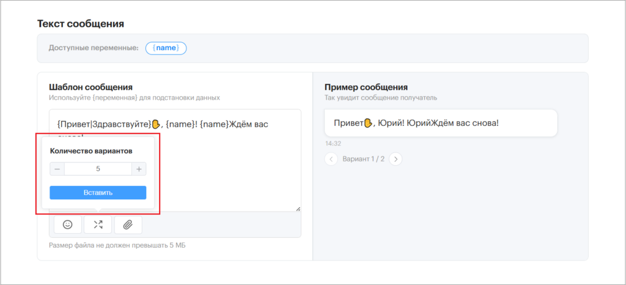
Task: Click the variant count field showing 5
Action: [x=98, y=169]
